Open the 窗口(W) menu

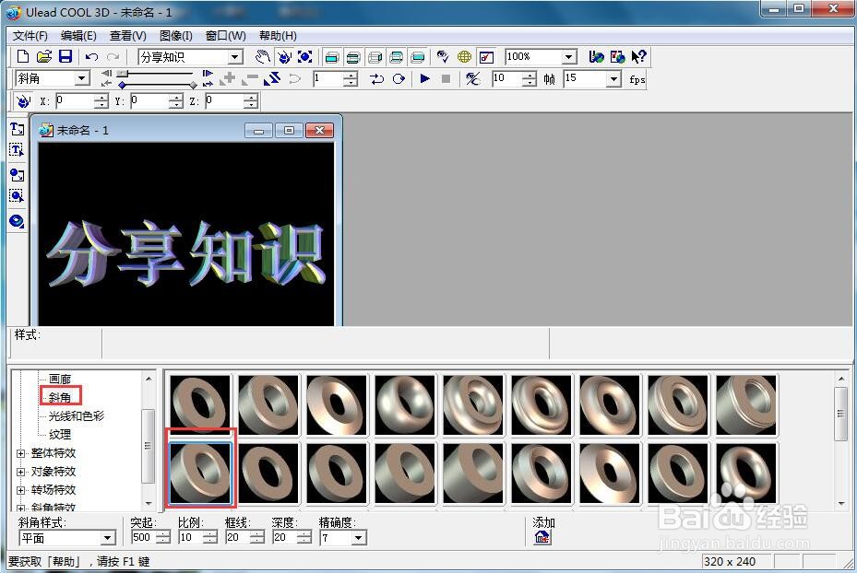226,36
